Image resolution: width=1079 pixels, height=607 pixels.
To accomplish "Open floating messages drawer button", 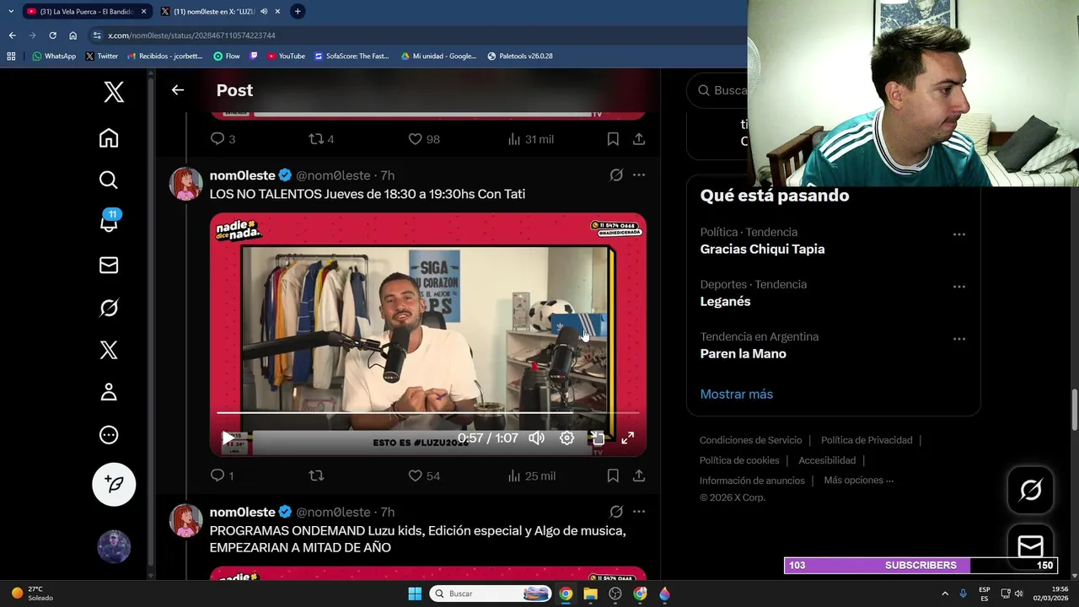I will click(x=1030, y=546).
